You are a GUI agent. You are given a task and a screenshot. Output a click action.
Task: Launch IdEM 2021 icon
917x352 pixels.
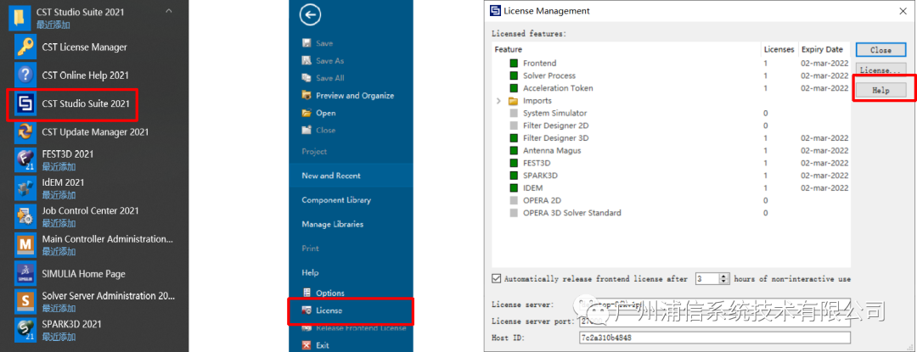coord(25,188)
